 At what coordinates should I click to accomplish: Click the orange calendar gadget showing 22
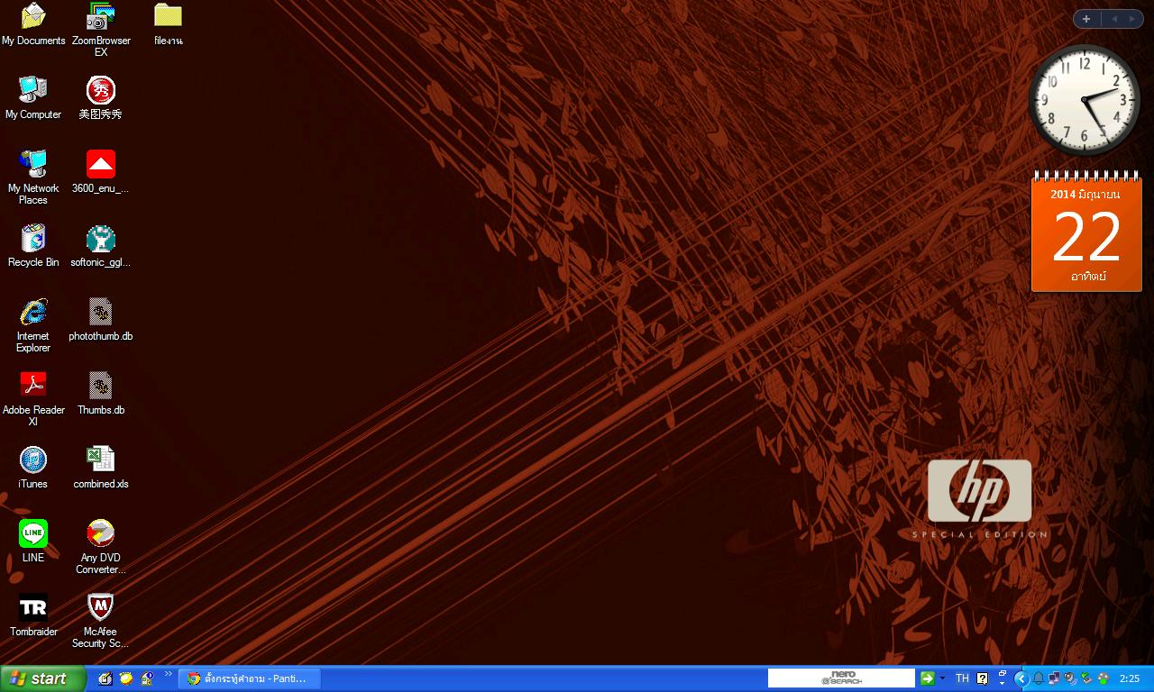click(x=1086, y=231)
